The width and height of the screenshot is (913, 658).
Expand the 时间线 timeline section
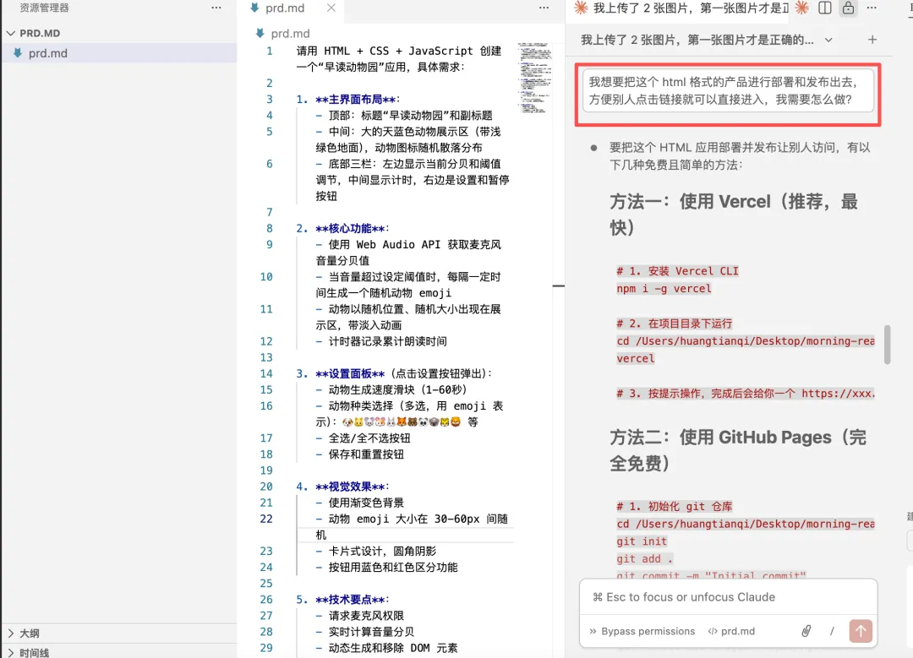click(29, 652)
